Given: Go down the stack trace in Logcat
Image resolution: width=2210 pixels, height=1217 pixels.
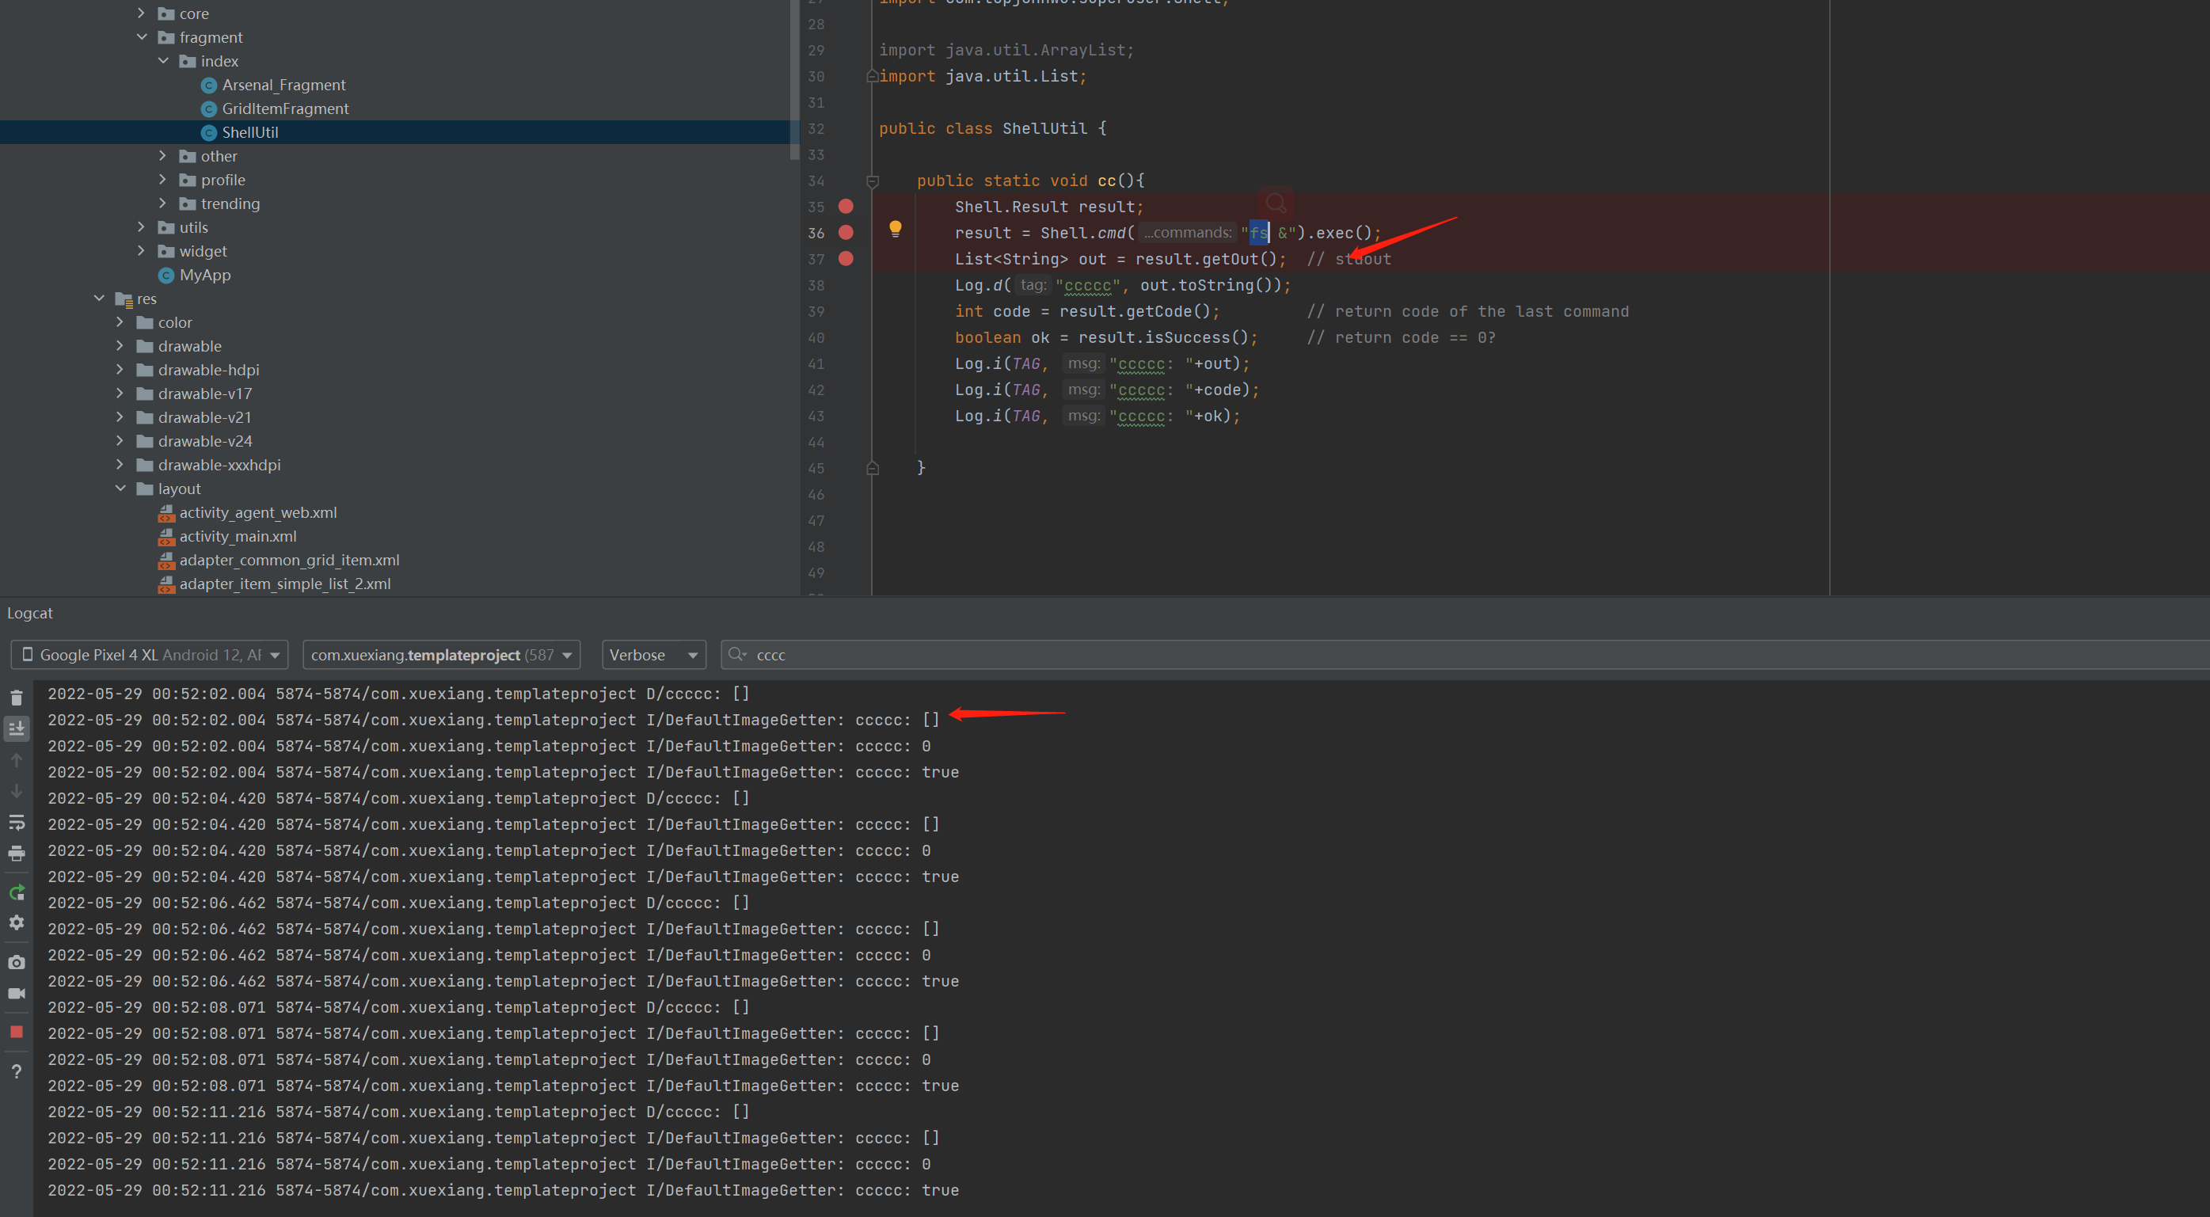Looking at the screenshot, I should (x=17, y=791).
